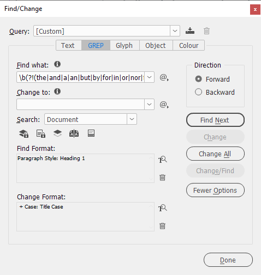Click the Change All button
The image size is (261, 275).
(215, 154)
